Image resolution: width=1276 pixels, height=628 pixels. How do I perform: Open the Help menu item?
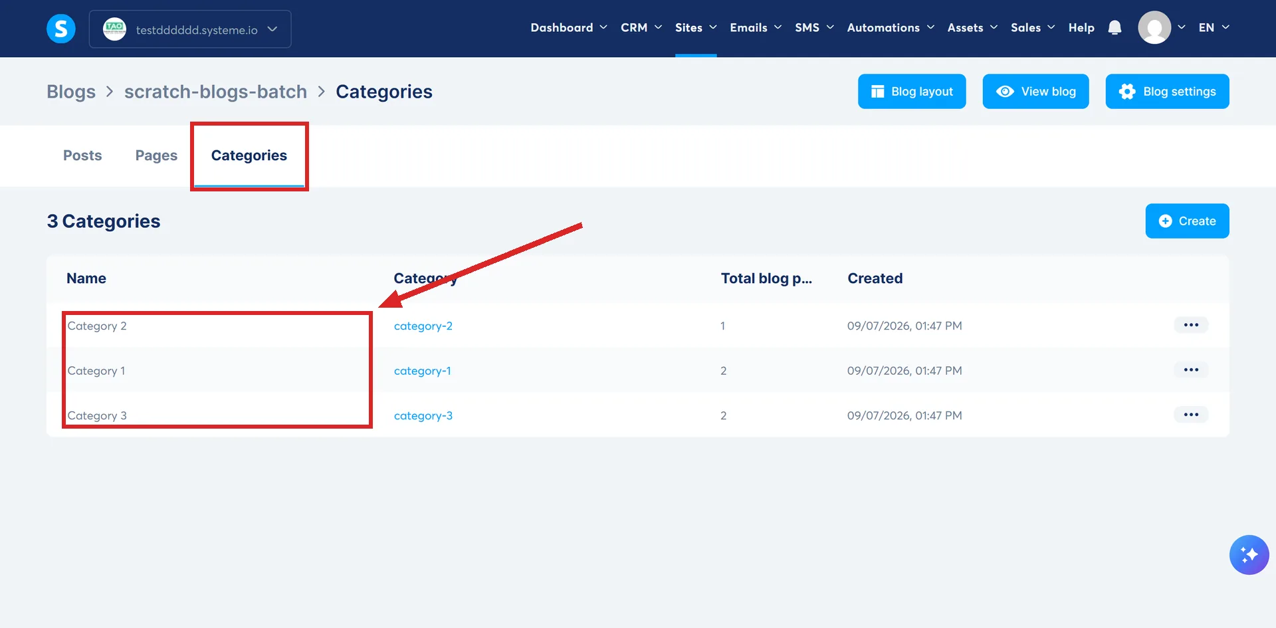1081,28
